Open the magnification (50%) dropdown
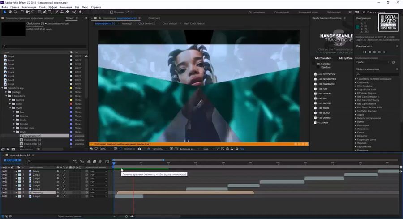This screenshot has width=403, height=219. tap(106, 149)
